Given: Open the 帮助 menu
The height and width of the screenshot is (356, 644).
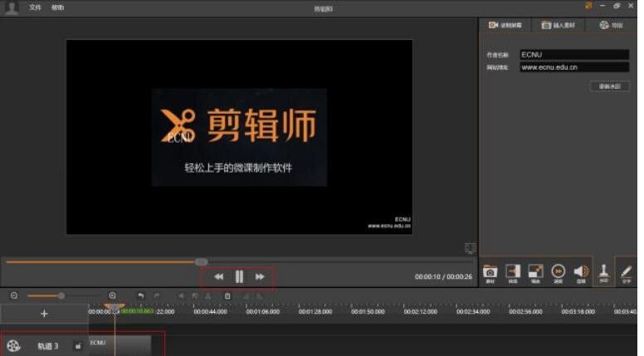Looking at the screenshot, I should (57, 7).
